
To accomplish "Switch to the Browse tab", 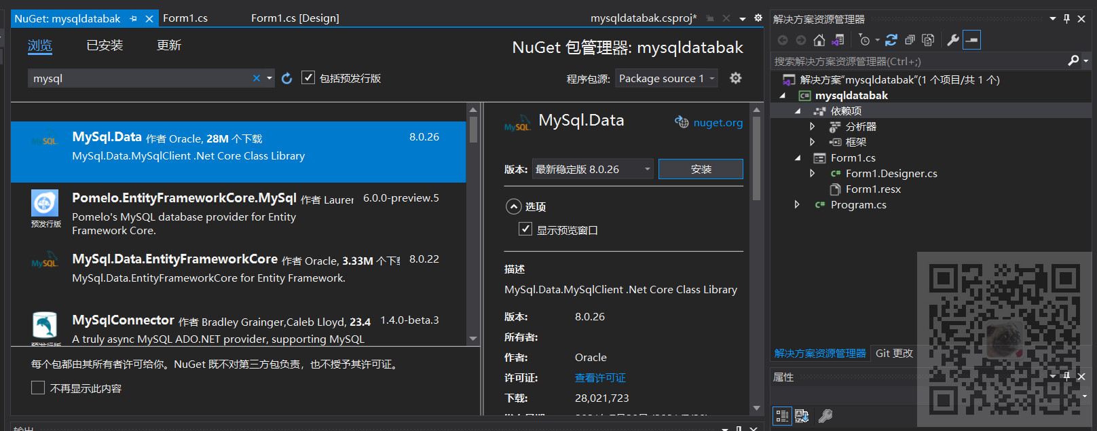I will point(40,45).
